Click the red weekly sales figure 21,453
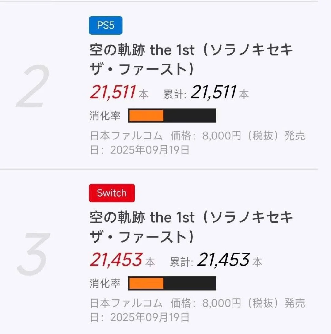331x334 pixels. [x=116, y=260]
